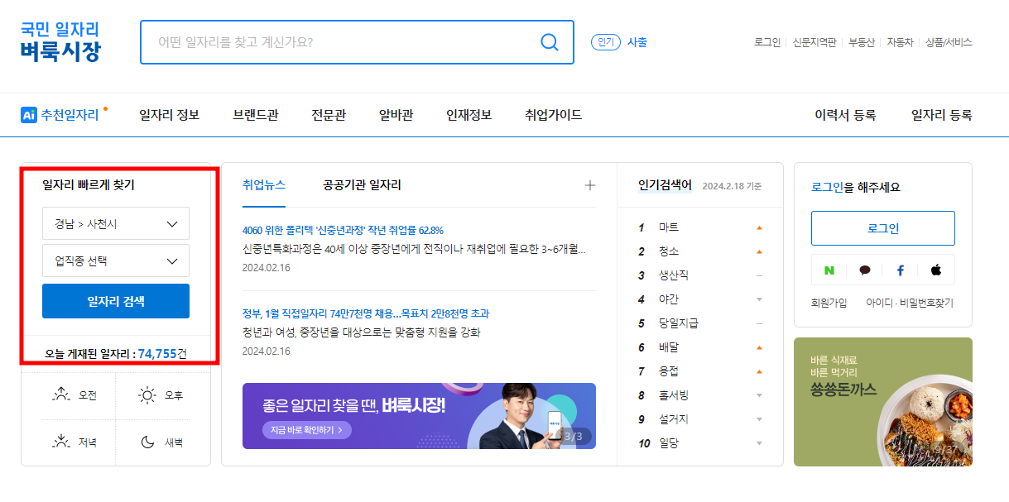Image resolution: width=1009 pixels, height=502 pixels.
Task: Click the outlined 로그인 button
Action: (882, 228)
